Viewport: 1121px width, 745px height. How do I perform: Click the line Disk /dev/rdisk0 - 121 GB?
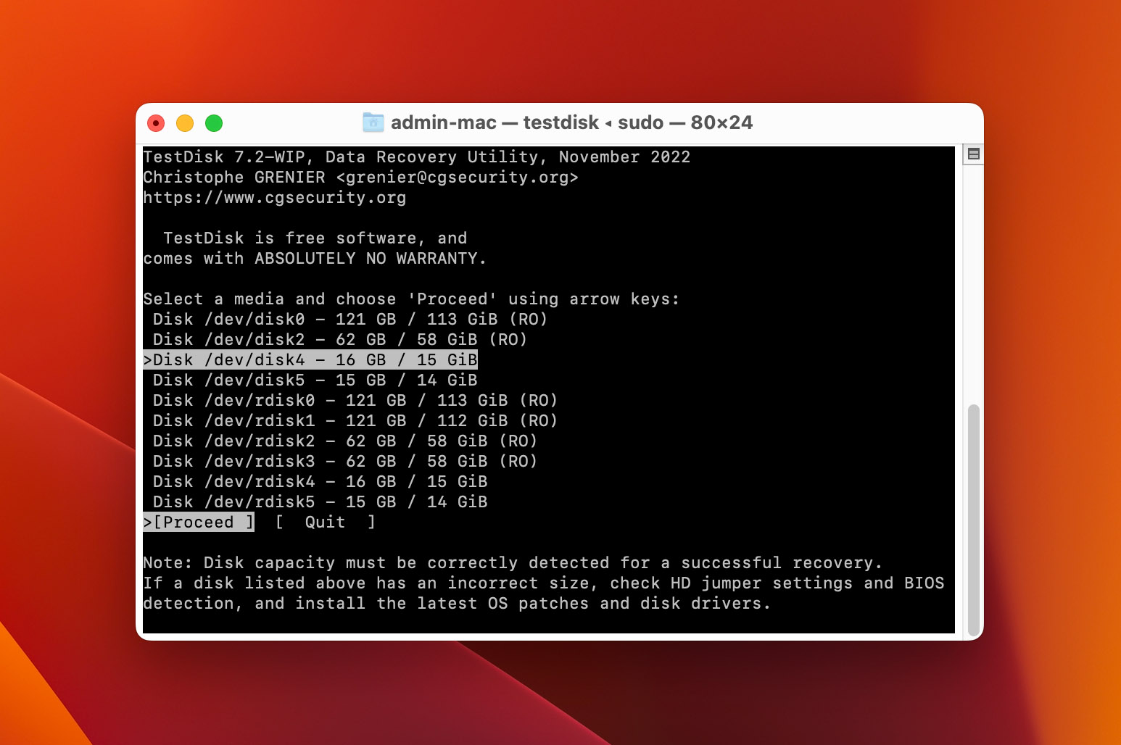tap(355, 400)
